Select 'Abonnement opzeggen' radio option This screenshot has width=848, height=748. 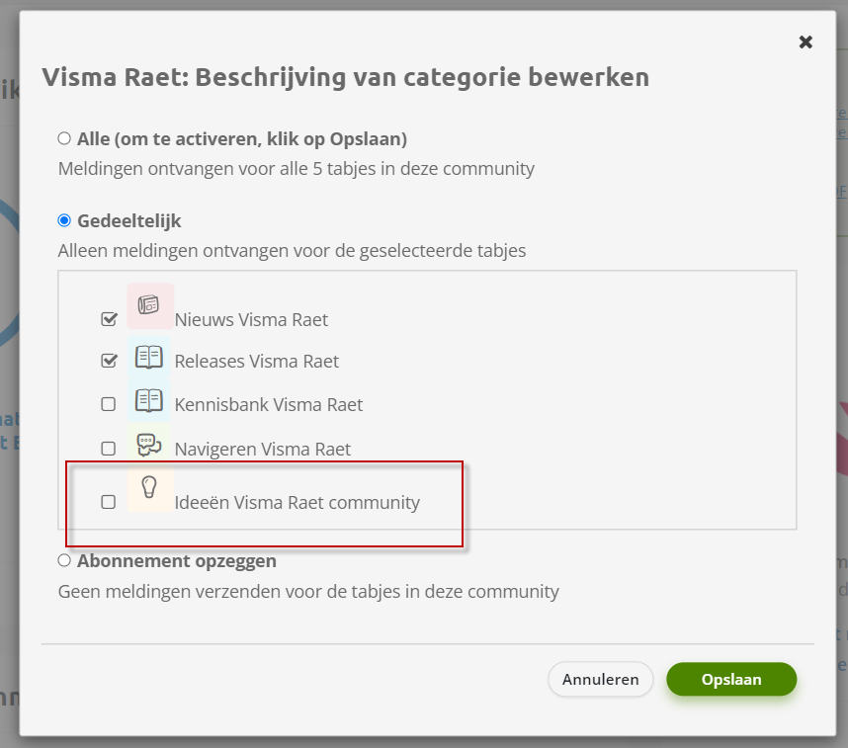64,560
